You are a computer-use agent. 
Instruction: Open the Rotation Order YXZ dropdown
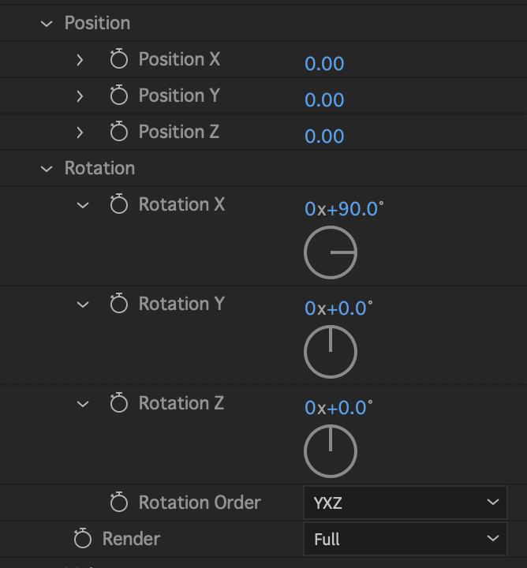pos(406,503)
